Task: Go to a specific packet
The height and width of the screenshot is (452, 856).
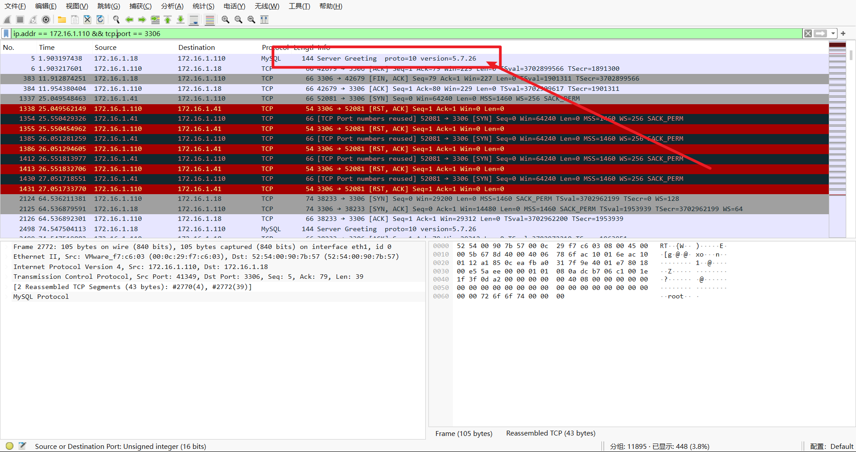Action: [x=155, y=20]
